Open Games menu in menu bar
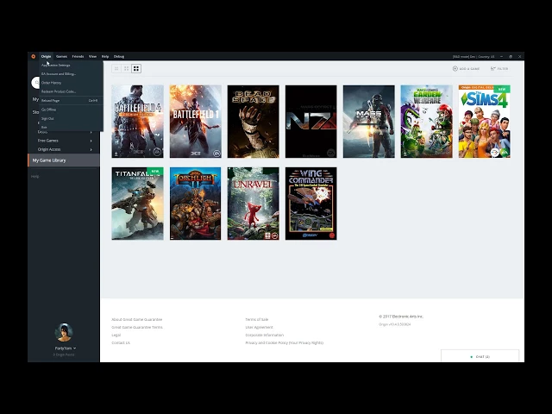Viewport: 552px width, 414px height. click(61, 56)
